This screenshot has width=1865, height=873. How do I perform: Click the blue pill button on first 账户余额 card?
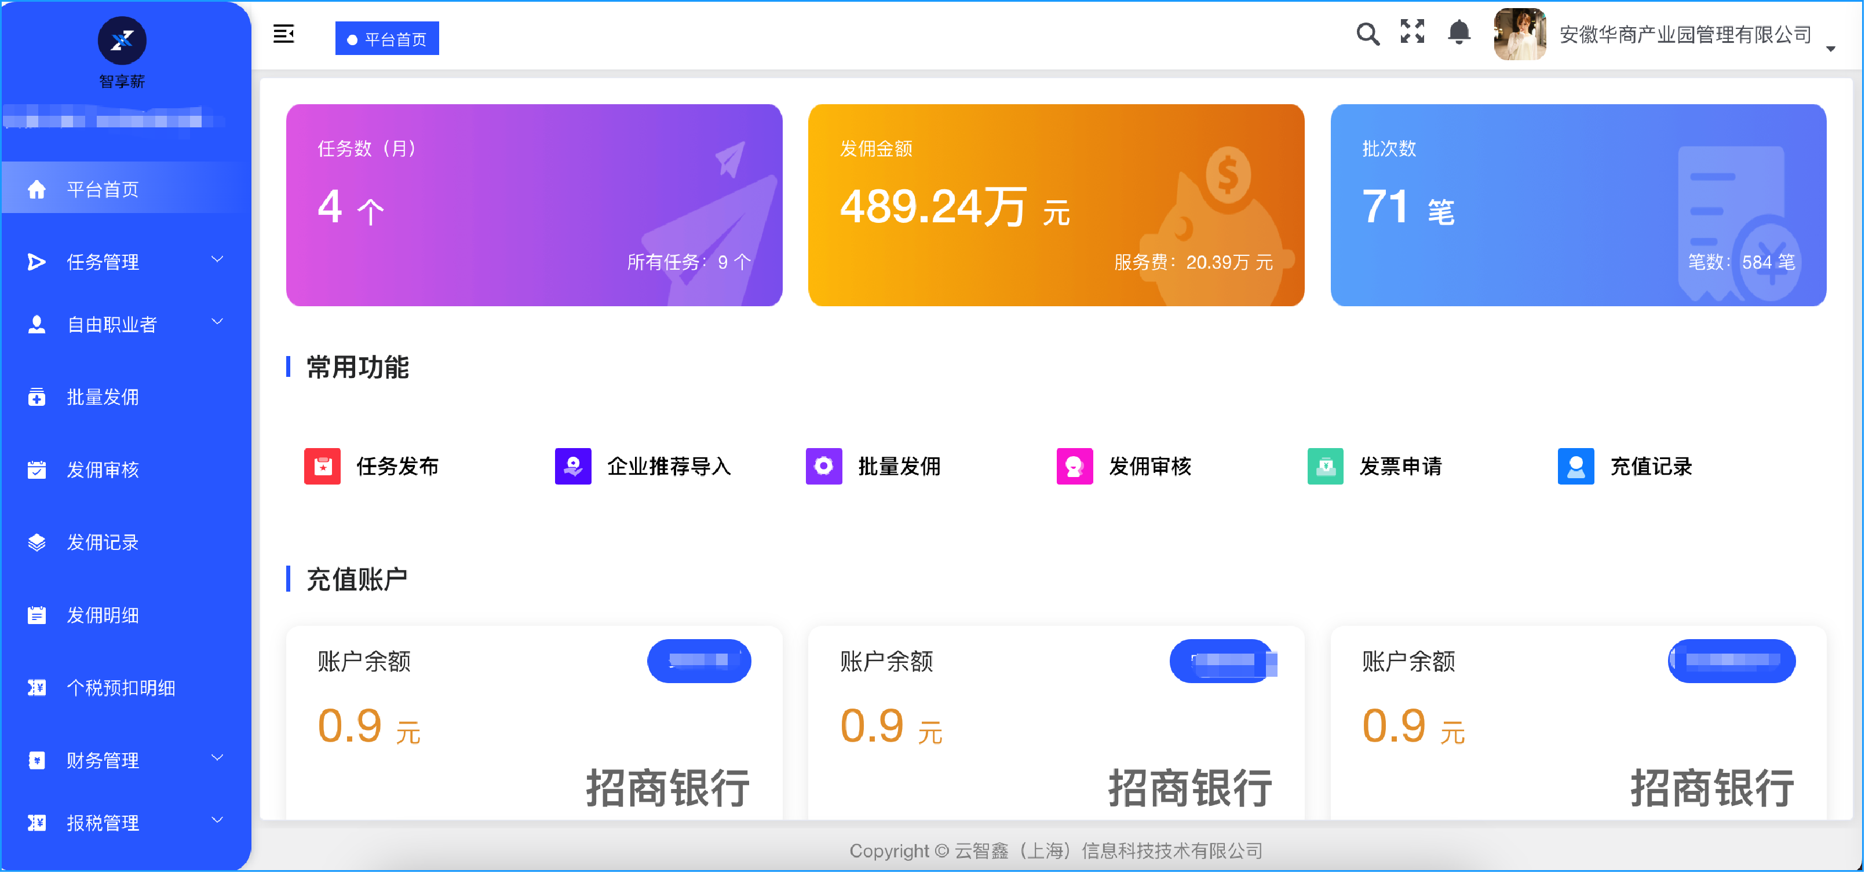click(x=699, y=661)
